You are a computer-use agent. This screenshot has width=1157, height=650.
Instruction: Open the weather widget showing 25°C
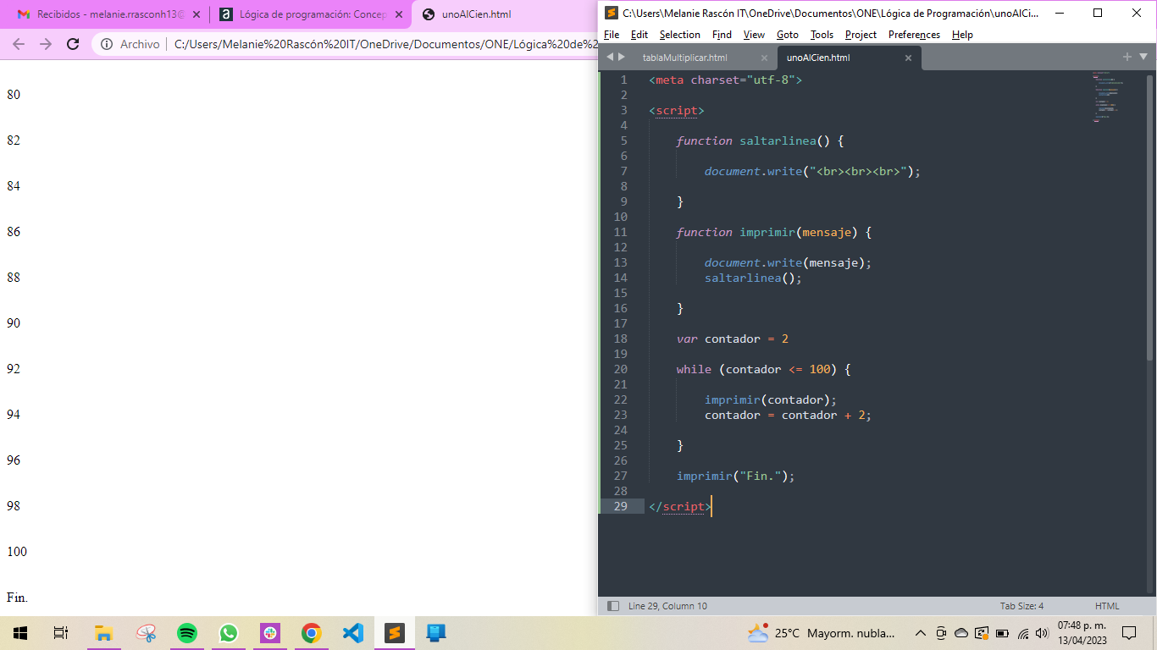[820, 633]
